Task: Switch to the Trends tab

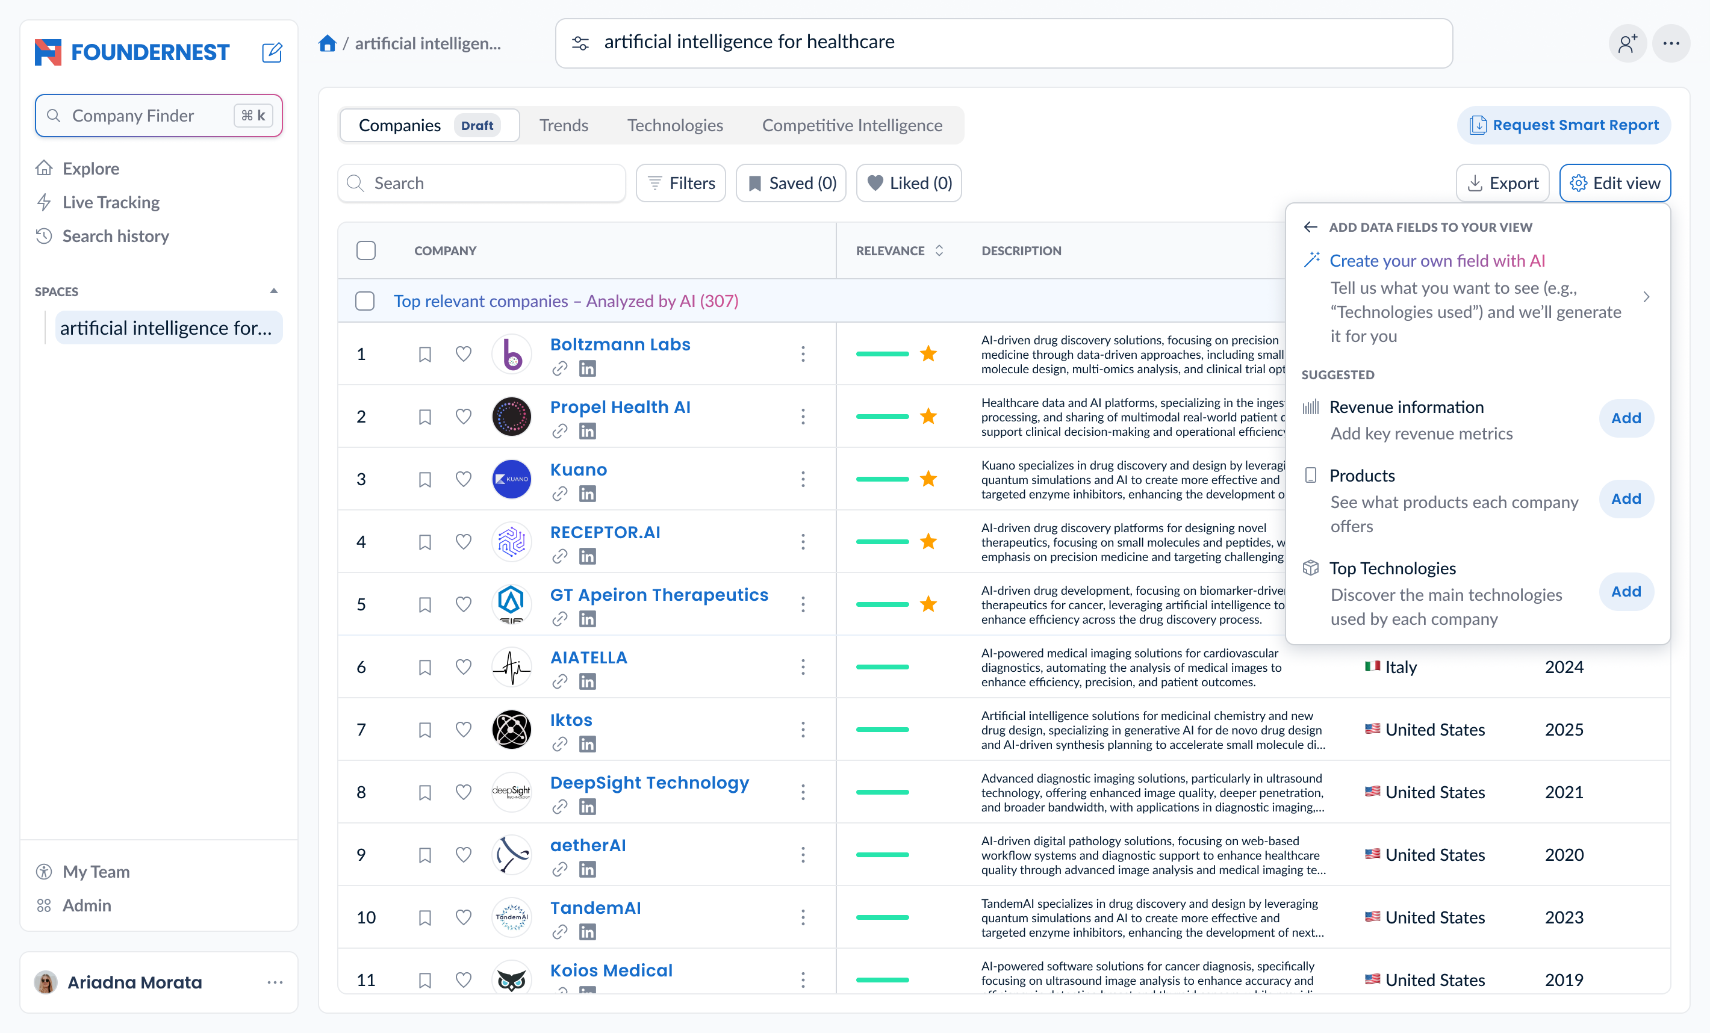Action: [564, 126]
